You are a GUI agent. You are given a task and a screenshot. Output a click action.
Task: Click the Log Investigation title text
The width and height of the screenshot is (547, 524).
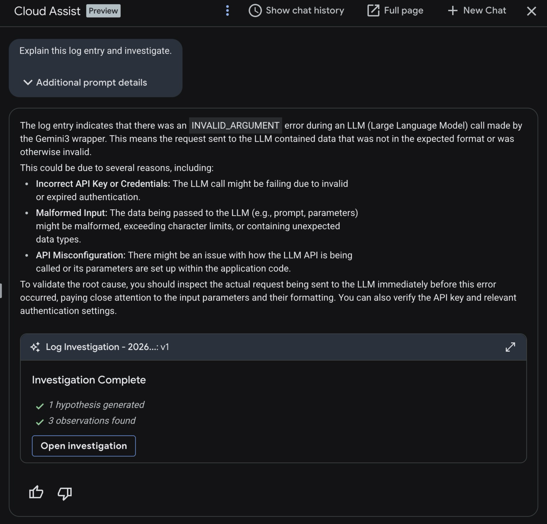tap(107, 347)
